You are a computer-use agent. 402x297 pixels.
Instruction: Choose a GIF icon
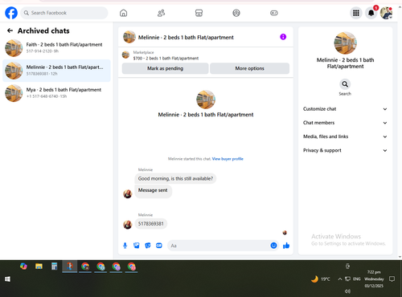(x=159, y=246)
